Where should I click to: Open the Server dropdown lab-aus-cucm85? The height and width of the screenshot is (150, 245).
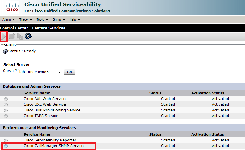tap(40, 72)
